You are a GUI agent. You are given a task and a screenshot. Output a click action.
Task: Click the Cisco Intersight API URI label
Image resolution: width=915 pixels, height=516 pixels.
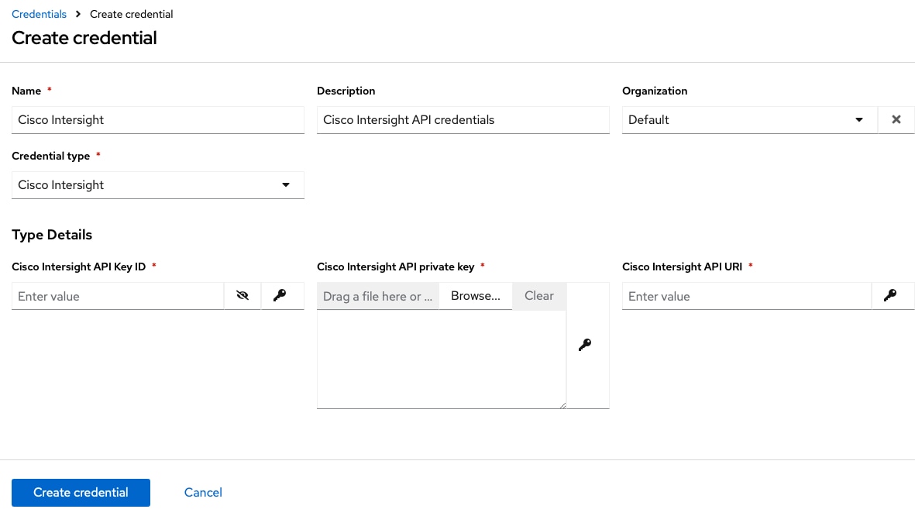pos(682,267)
